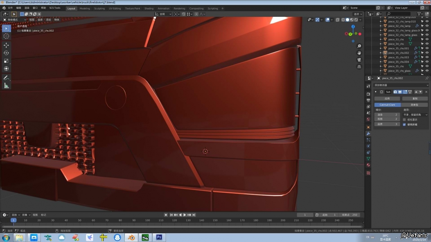Open the SCS Tools menu
This screenshot has width=431, height=242.
55,8
